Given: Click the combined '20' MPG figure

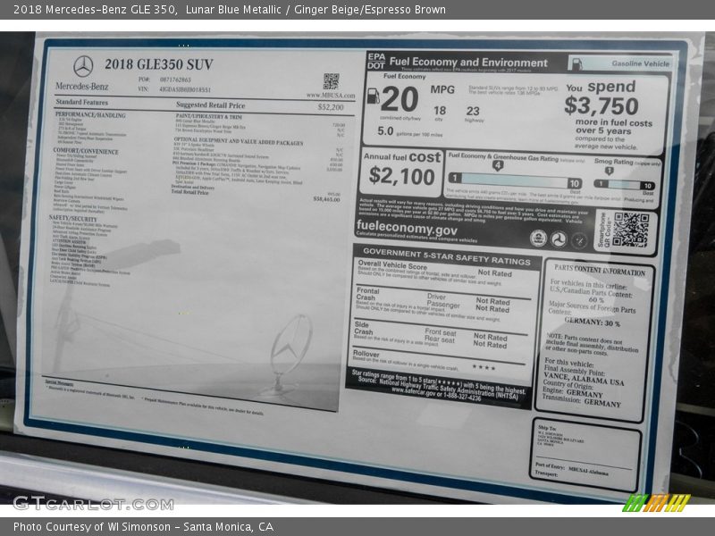Looking at the screenshot, I should (x=400, y=99).
